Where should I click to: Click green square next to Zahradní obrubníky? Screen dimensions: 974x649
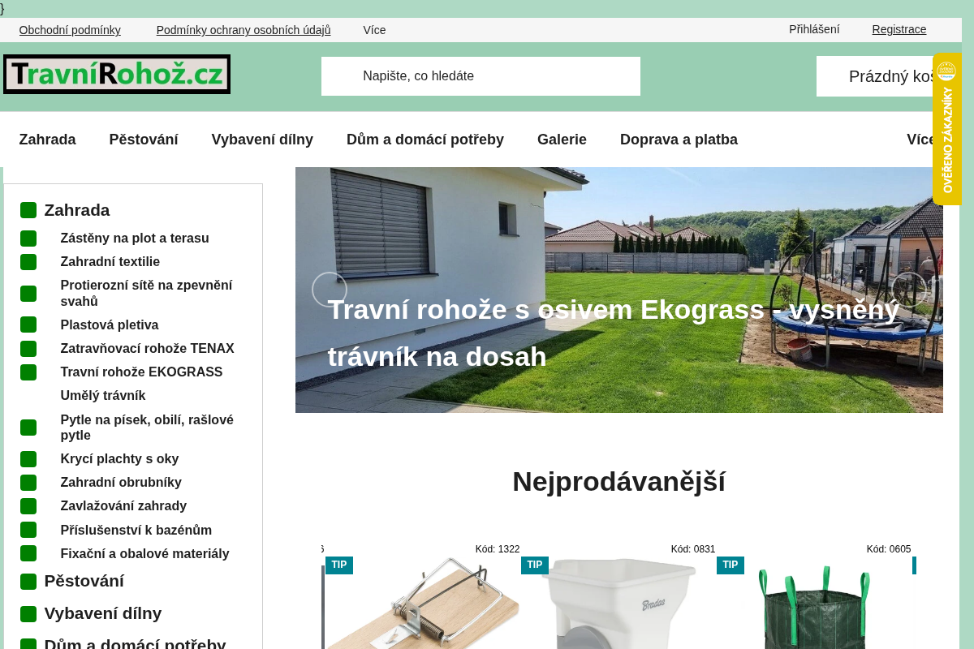(x=28, y=483)
